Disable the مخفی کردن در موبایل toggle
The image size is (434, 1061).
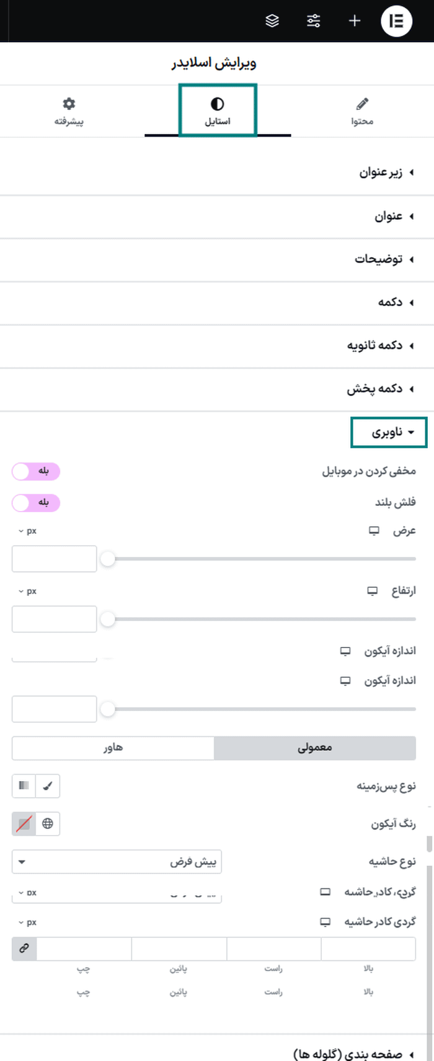click(35, 472)
